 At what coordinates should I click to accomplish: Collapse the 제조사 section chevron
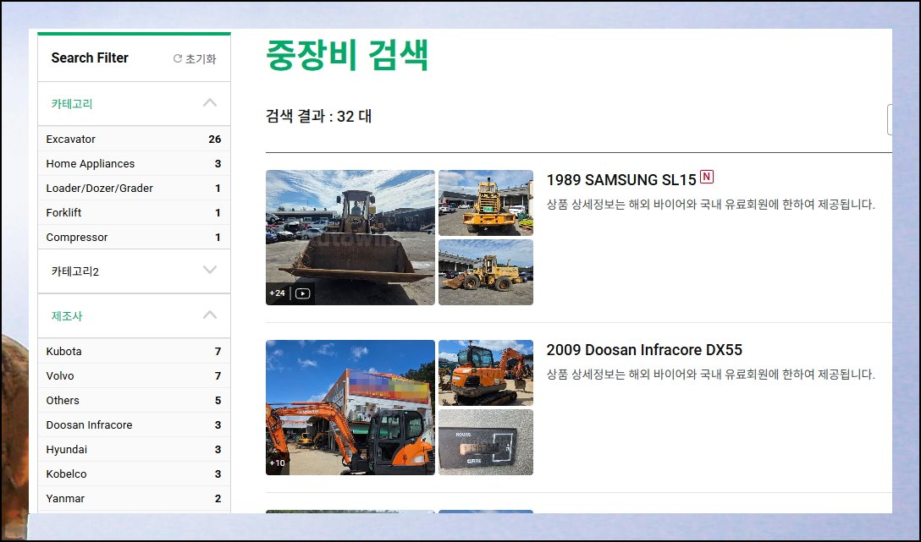click(210, 315)
